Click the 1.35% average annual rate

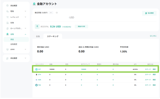pos(123,52)
